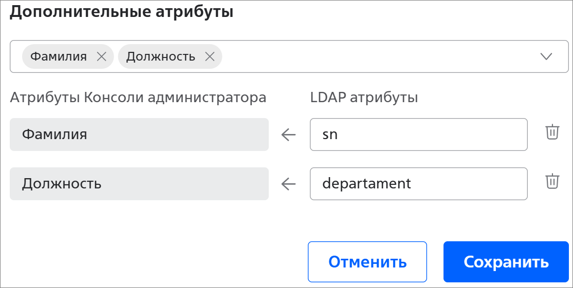This screenshot has height=288, width=573.
Task: Select the Должность chip label in the selector
Action: point(161,56)
